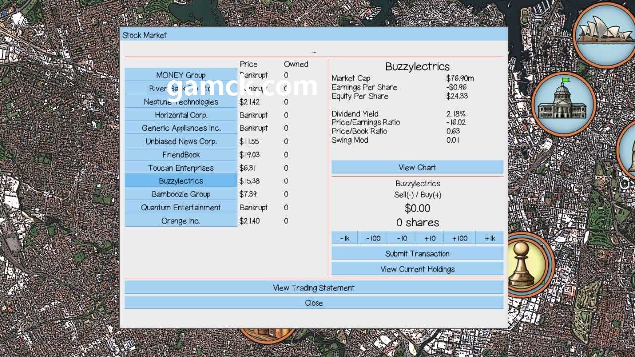Image resolution: width=635 pixels, height=357 pixels.
Task: Close the Stock Market window
Action: 314,303
